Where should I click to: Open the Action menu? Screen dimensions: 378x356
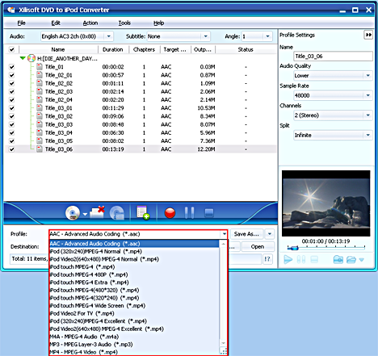(x=90, y=23)
